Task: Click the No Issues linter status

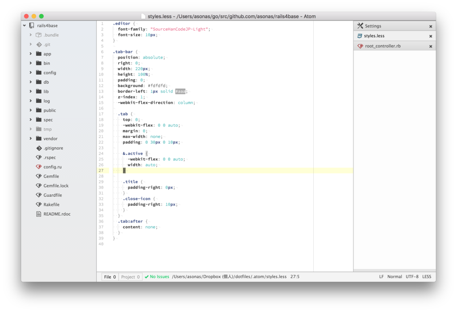Action: (x=157, y=277)
